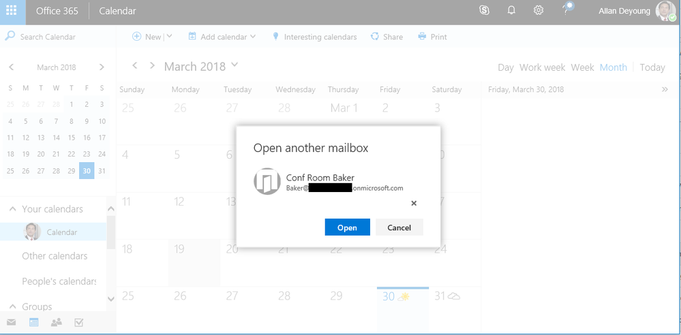
Task: Select Calendar under Your calendars
Action: point(53,232)
